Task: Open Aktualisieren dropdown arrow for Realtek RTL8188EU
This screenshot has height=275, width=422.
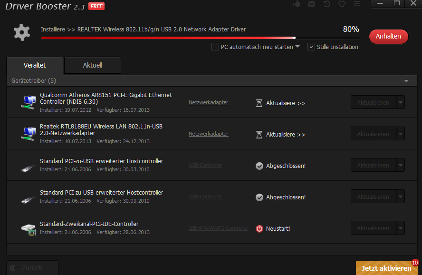Action: [x=401, y=134]
